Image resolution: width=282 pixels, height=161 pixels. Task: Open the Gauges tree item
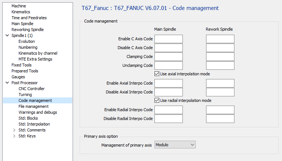(18, 77)
